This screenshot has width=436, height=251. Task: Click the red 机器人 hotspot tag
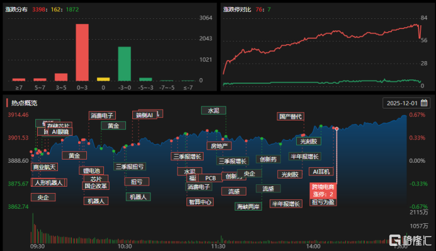[x=96, y=201]
